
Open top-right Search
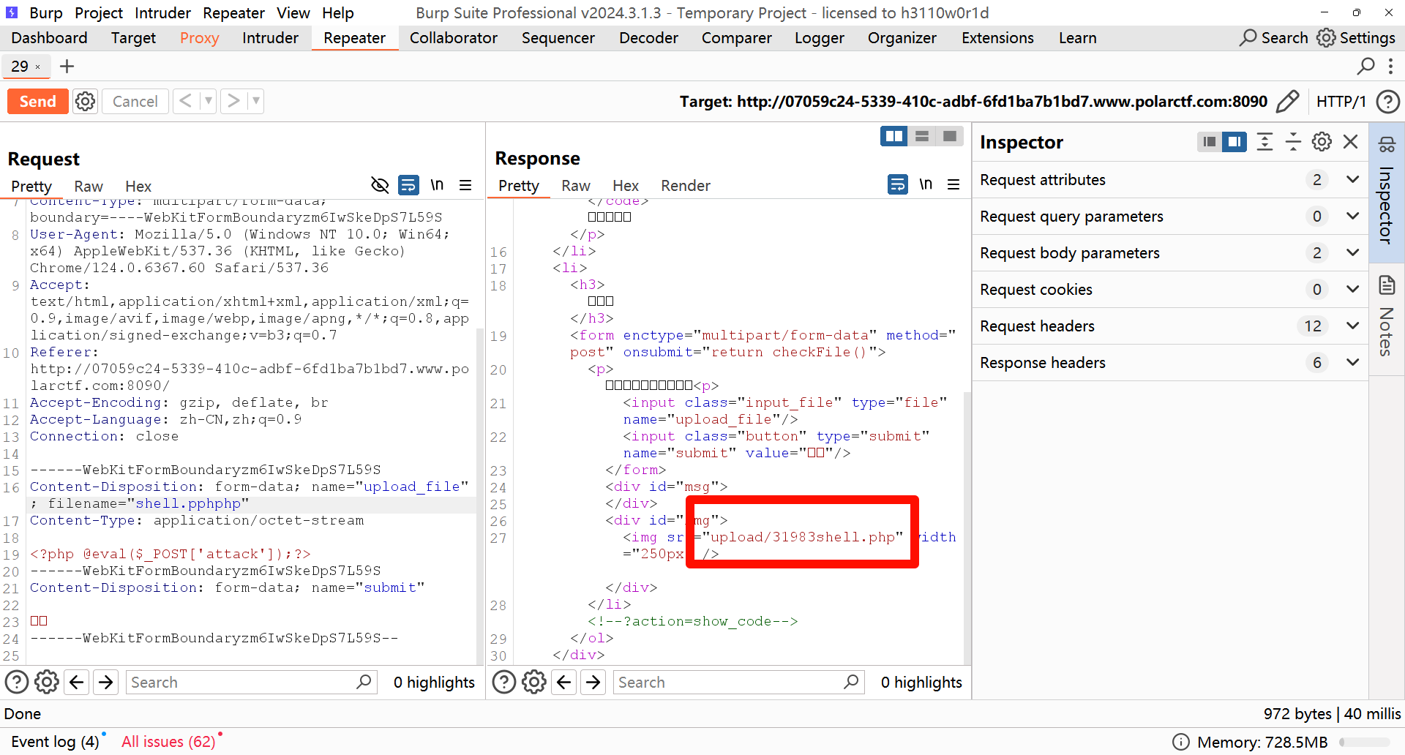coord(1274,38)
